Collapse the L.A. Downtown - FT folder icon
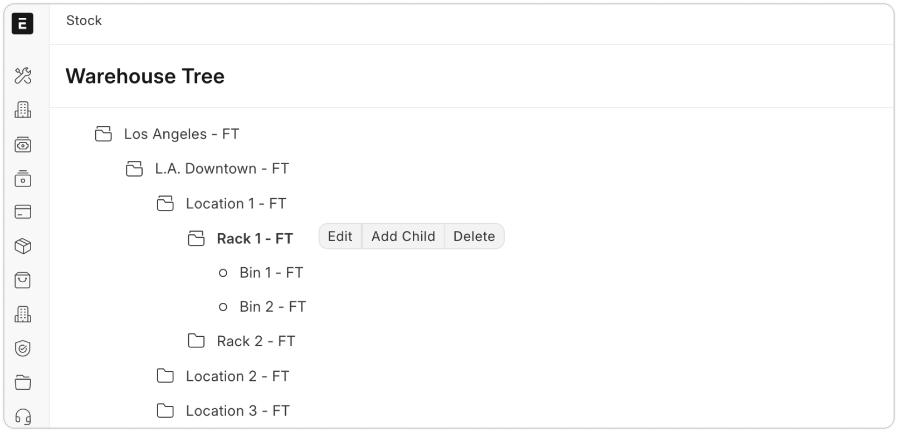 click(x=134, y=169)
